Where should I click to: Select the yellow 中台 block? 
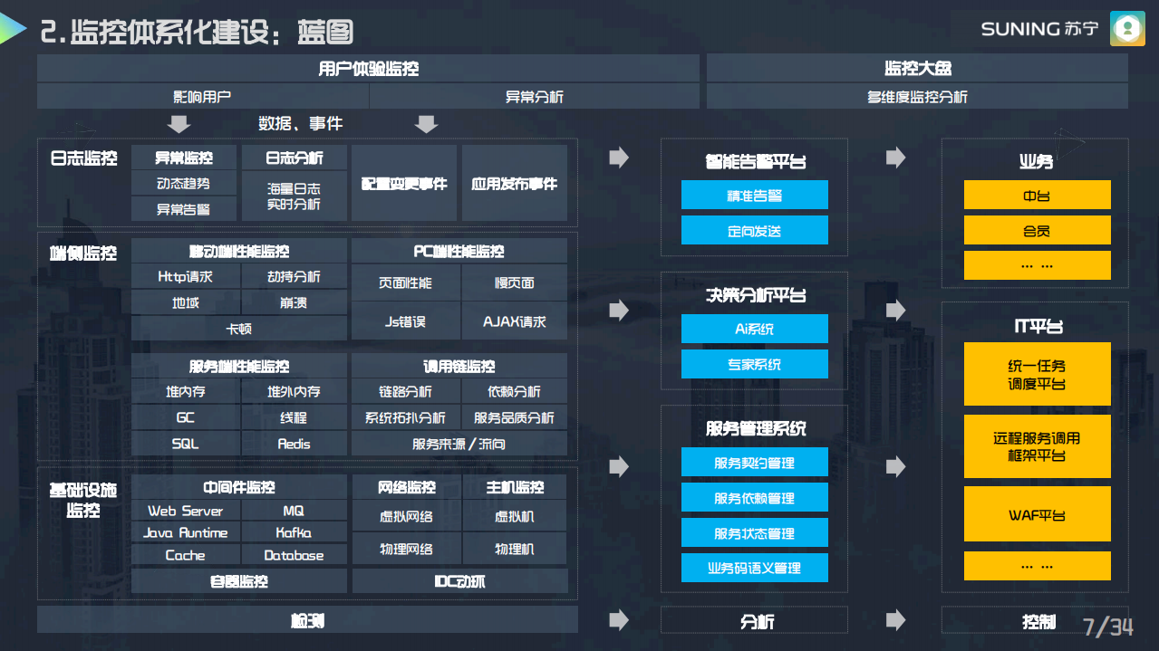pos(1037,195)
